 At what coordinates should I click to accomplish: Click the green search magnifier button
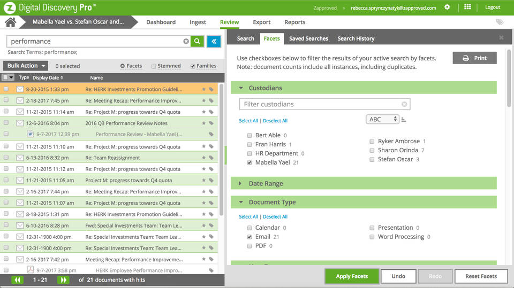point(198,41)
